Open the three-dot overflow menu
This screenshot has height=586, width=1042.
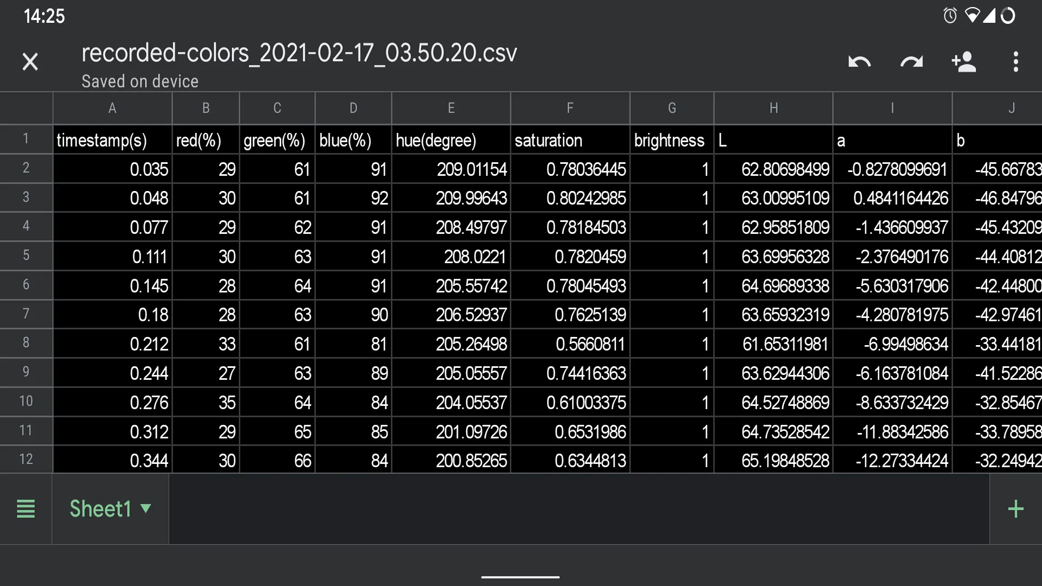(1016, 62)
